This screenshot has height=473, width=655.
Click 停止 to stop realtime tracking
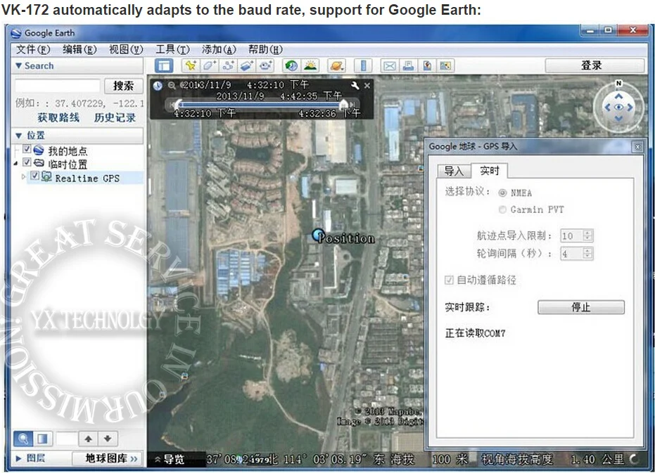click(580, 307)
